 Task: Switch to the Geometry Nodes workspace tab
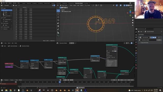coord(79,3)
